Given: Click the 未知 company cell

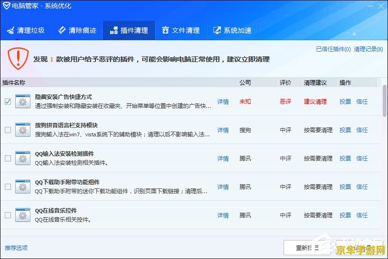Looking at the screenshot, I should 245,101.
